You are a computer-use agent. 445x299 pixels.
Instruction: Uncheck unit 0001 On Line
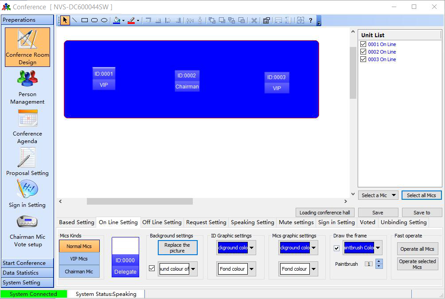[363, 44]
